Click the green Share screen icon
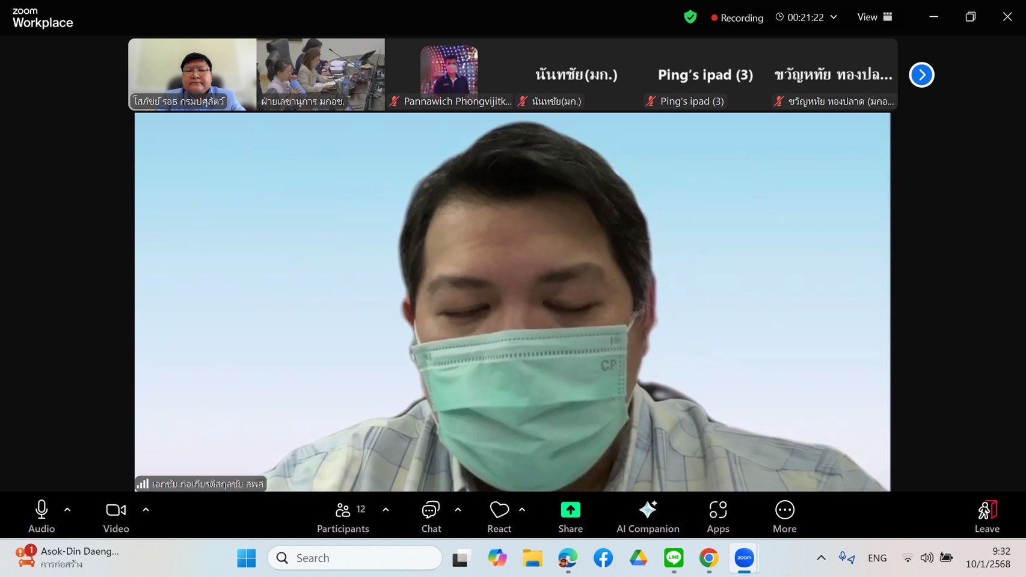This screenshot has width=1026, height=577. click(x=570, y=510)
